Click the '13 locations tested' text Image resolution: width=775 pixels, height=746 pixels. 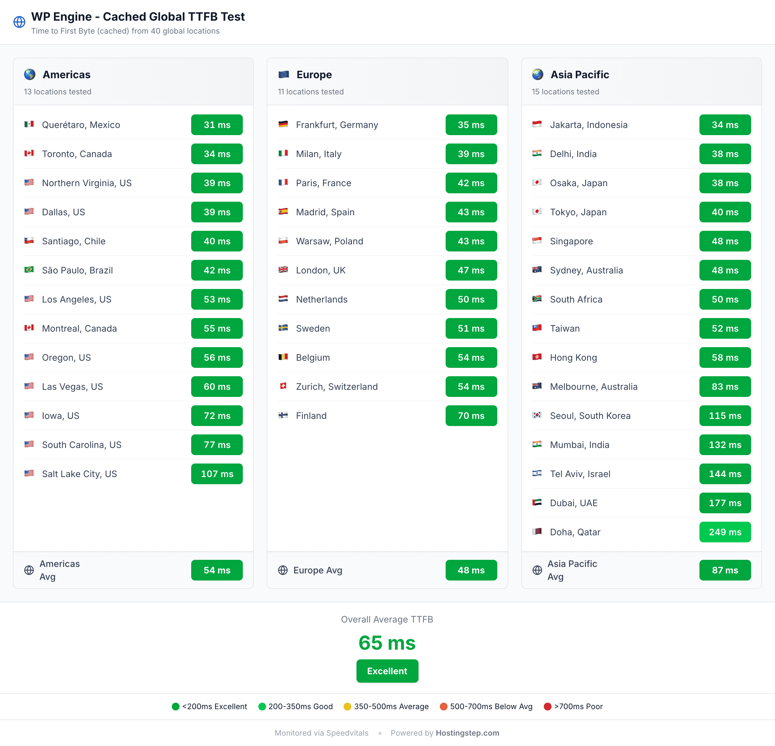pyautogui.click(x=57, y=92)
